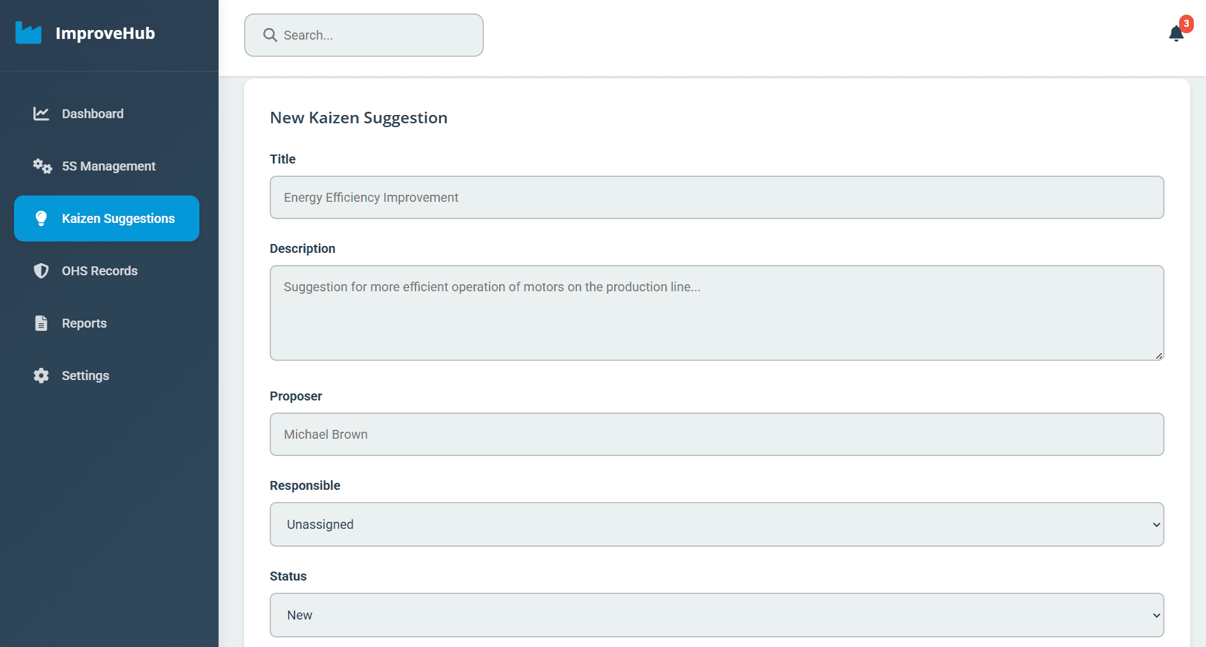Click the 5S Management gears icon
Image resolution: width=1206 pixels, height=647 pixels.
[x=41, y=165]
